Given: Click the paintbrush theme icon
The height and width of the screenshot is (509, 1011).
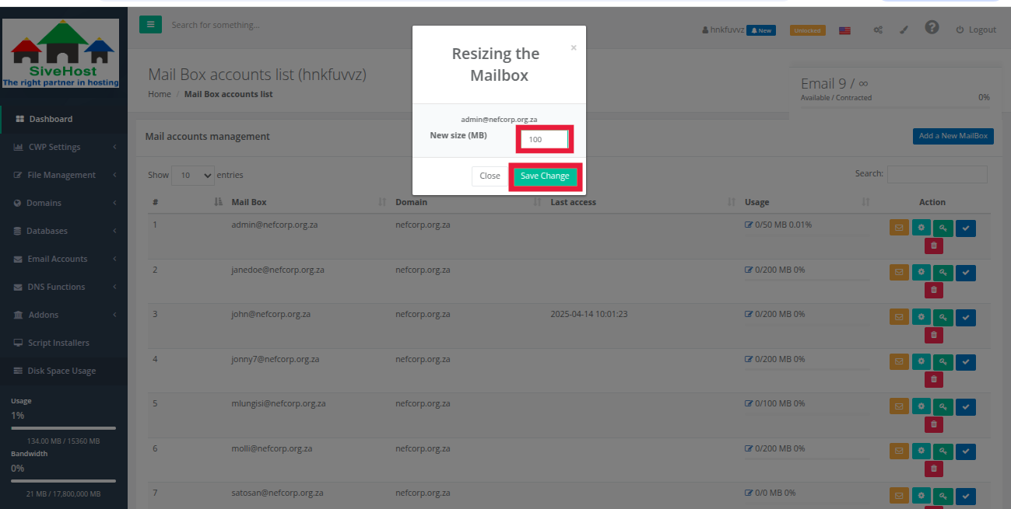Looking at the screenshot, I should [904, 30].
